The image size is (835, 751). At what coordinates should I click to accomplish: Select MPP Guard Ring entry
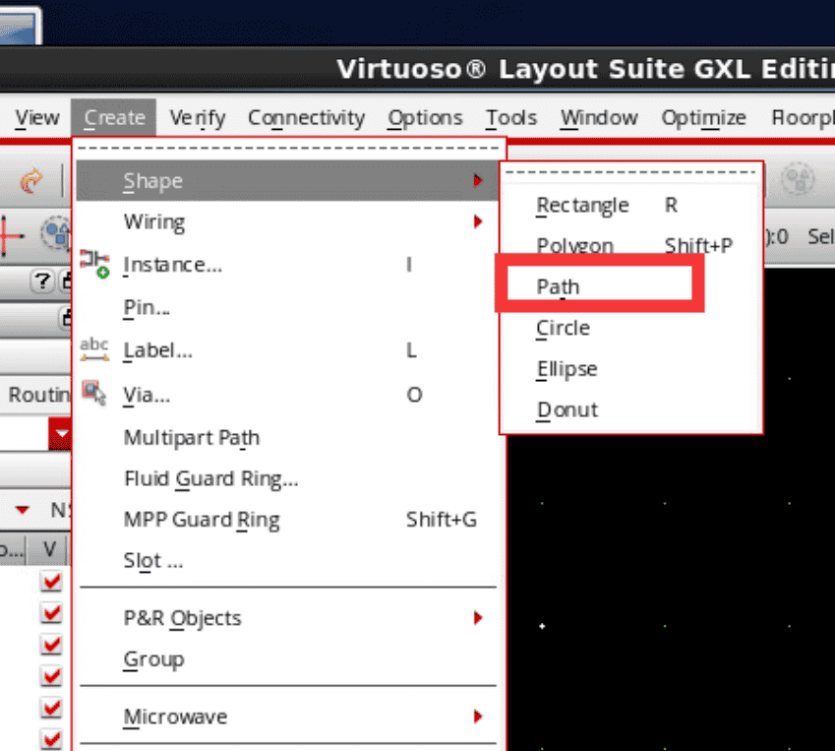point(286,519)
